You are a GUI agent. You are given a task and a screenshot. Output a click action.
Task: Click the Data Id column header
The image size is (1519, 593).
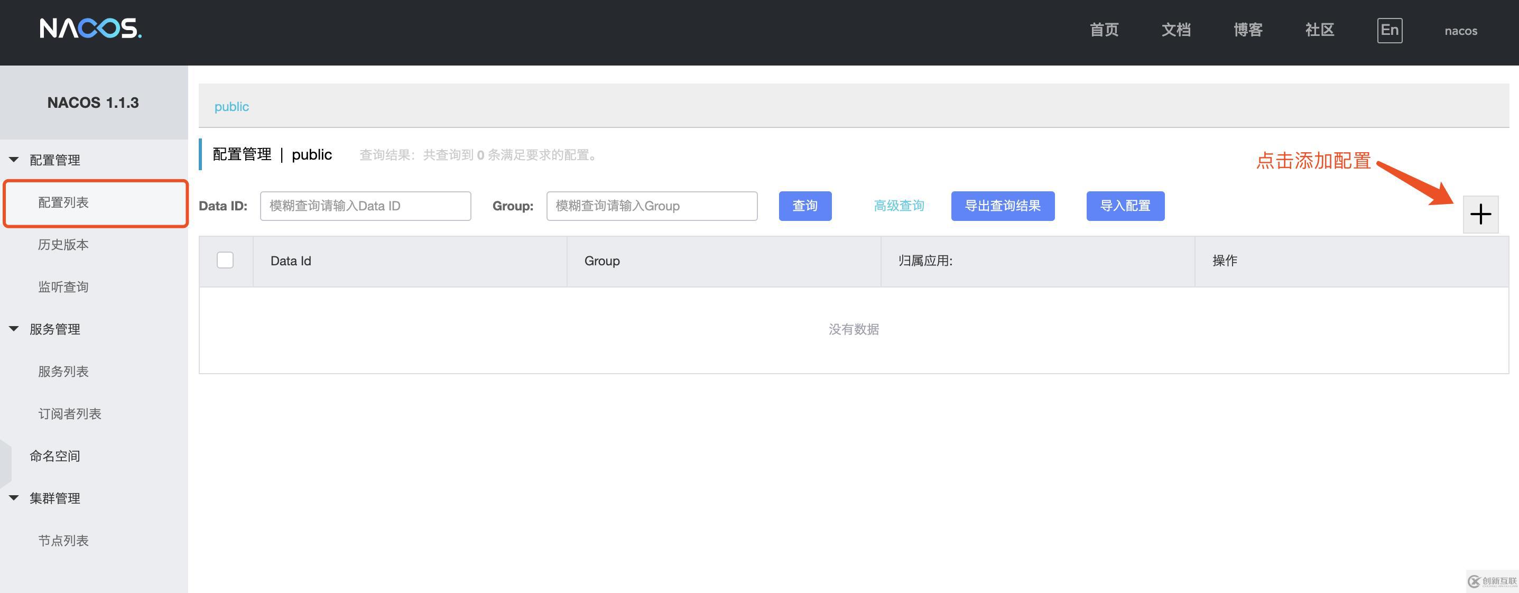pos(410,261)
